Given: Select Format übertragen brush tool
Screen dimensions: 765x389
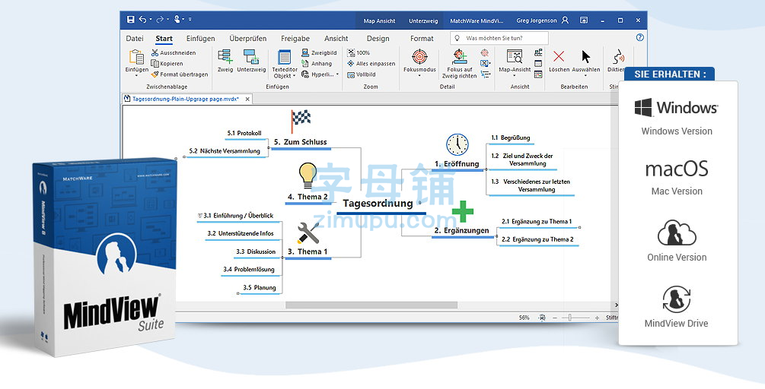Looking at the screenshot, I should click(180, 74).
